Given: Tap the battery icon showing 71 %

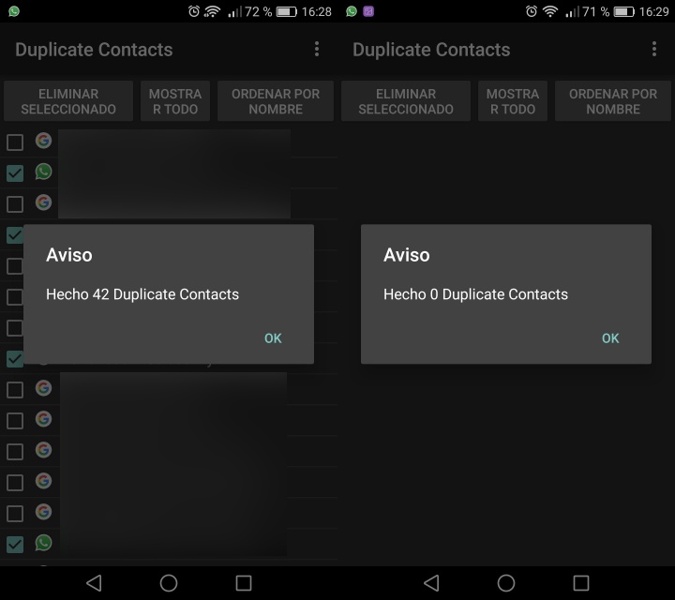Looking at the screenshot, I should pos(624,11).
